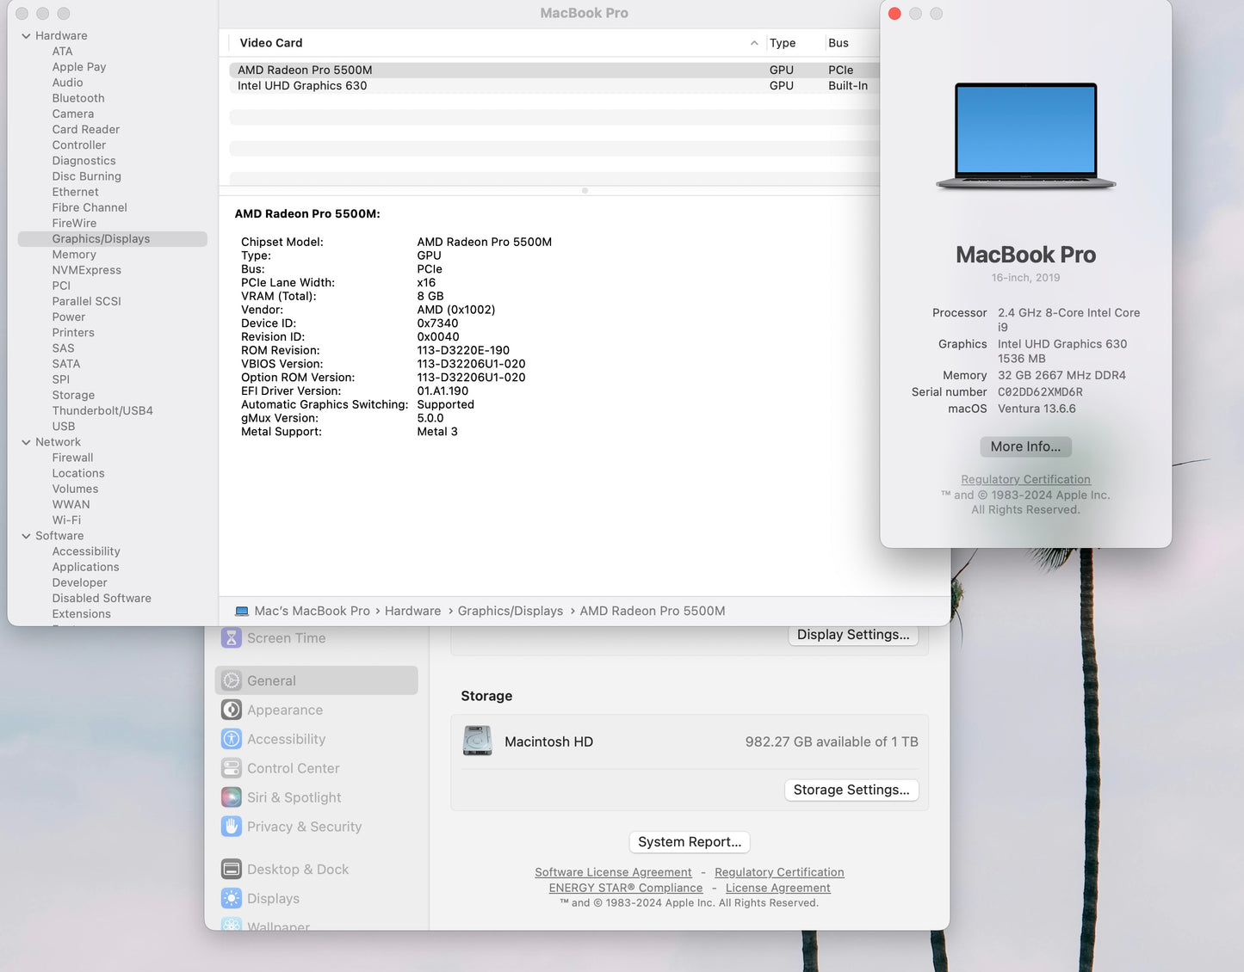Click the Desktop & Dock icon
The width and height of the screenshot is (1244, 972).
point(231,869)
